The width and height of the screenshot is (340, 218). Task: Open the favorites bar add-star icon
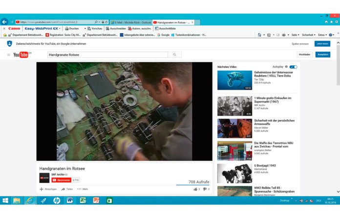click(5, 35)
